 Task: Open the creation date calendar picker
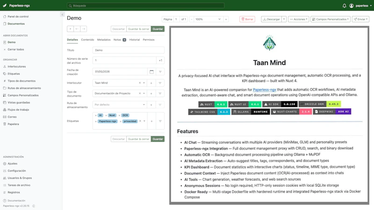[x=151, y=72]
